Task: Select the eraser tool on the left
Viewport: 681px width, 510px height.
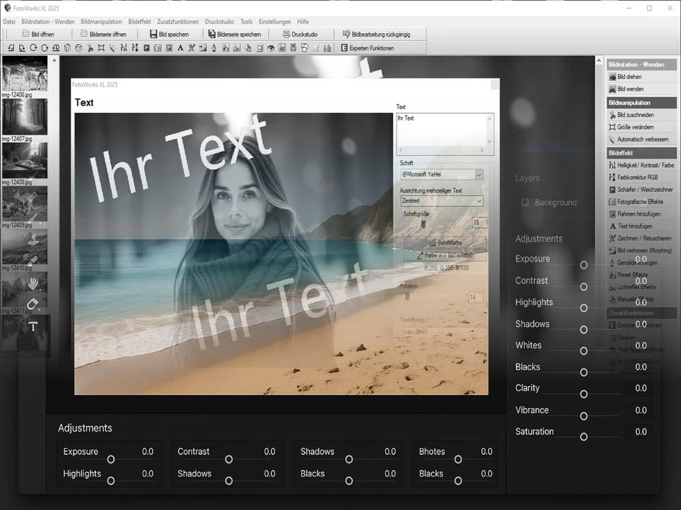Action: [x=33, y=304]
